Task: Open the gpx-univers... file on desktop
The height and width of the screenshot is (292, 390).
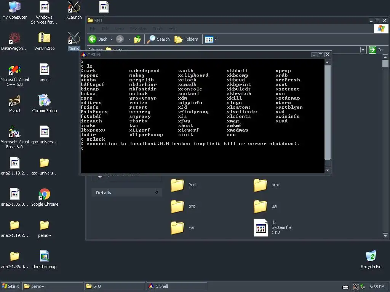Action: click(x=44, y=135)
